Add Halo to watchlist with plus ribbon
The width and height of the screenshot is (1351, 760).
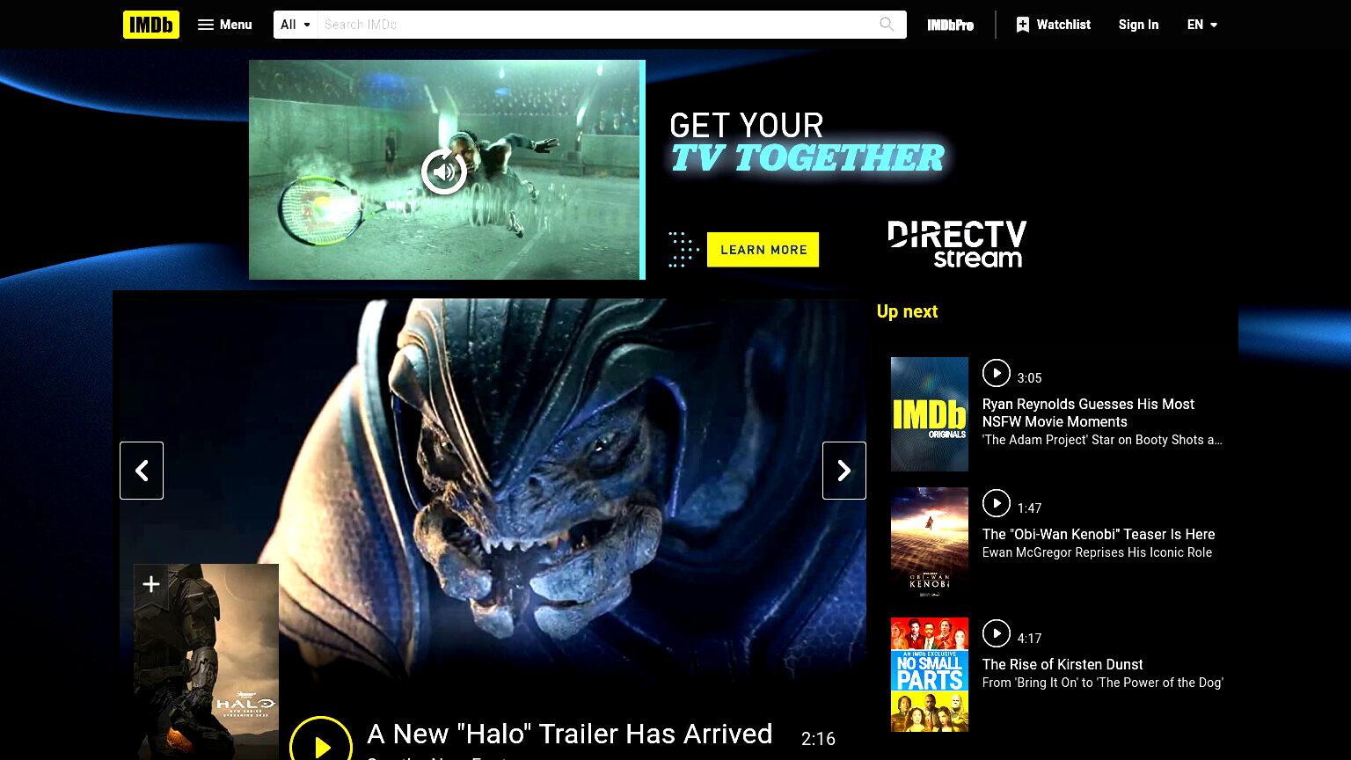(150, 584)
